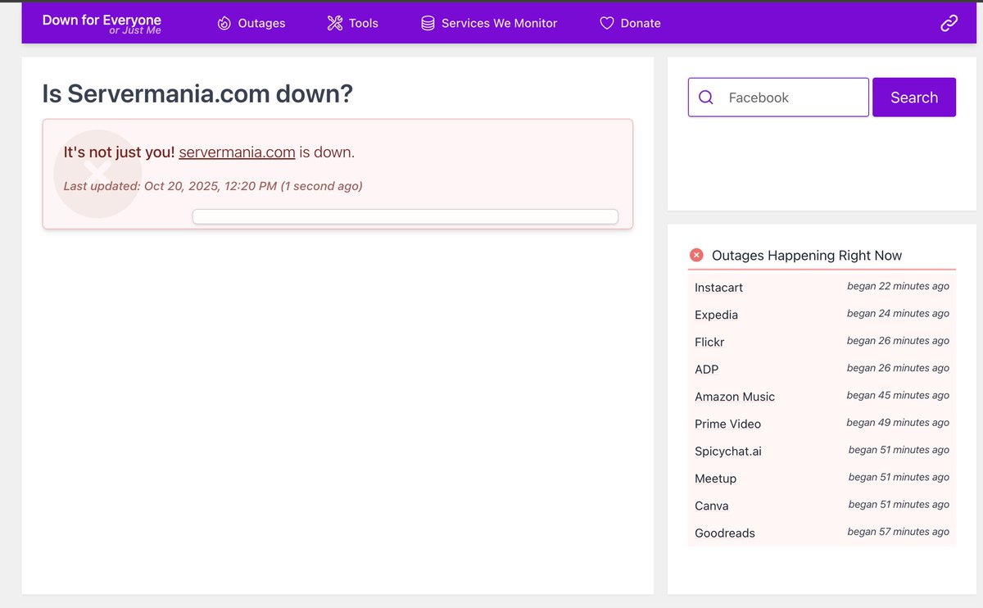Click 'began 45 minutes ago' text
This screenshot has width=983, height=608.
(x=898, y=395)
